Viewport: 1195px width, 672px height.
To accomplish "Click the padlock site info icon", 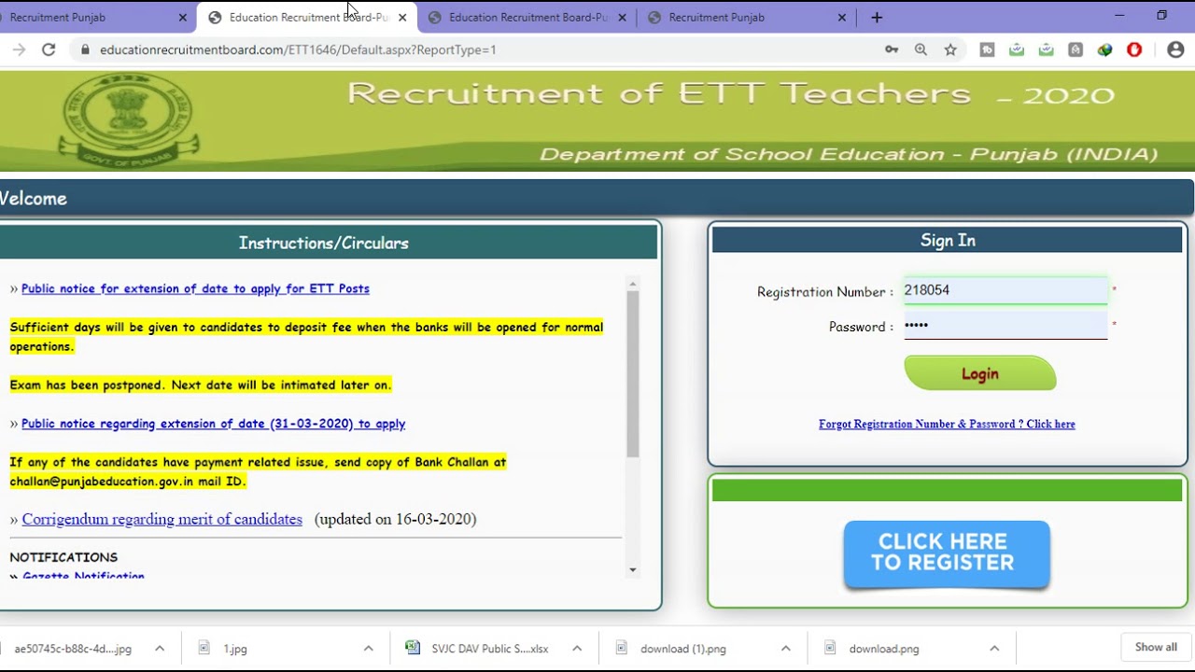I will click(85, 49).
